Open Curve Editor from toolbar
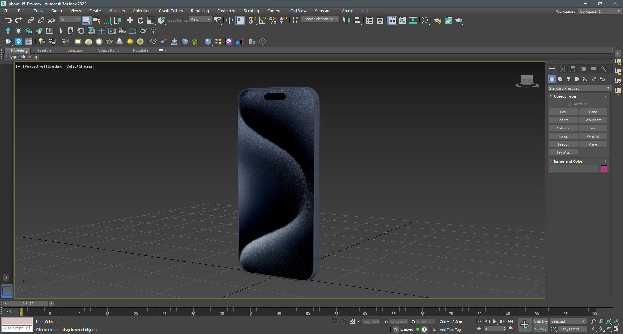Viewport: 623px width, 334px height. [x=403, y=20]
